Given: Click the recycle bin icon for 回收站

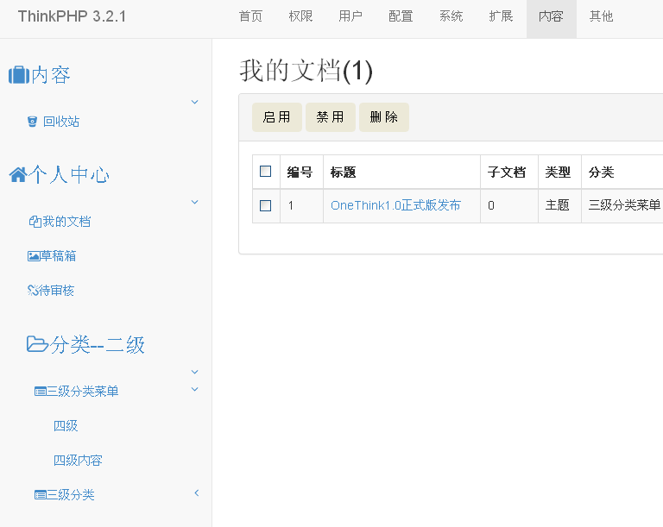Looking at the screenshot, I should point(33,122).
